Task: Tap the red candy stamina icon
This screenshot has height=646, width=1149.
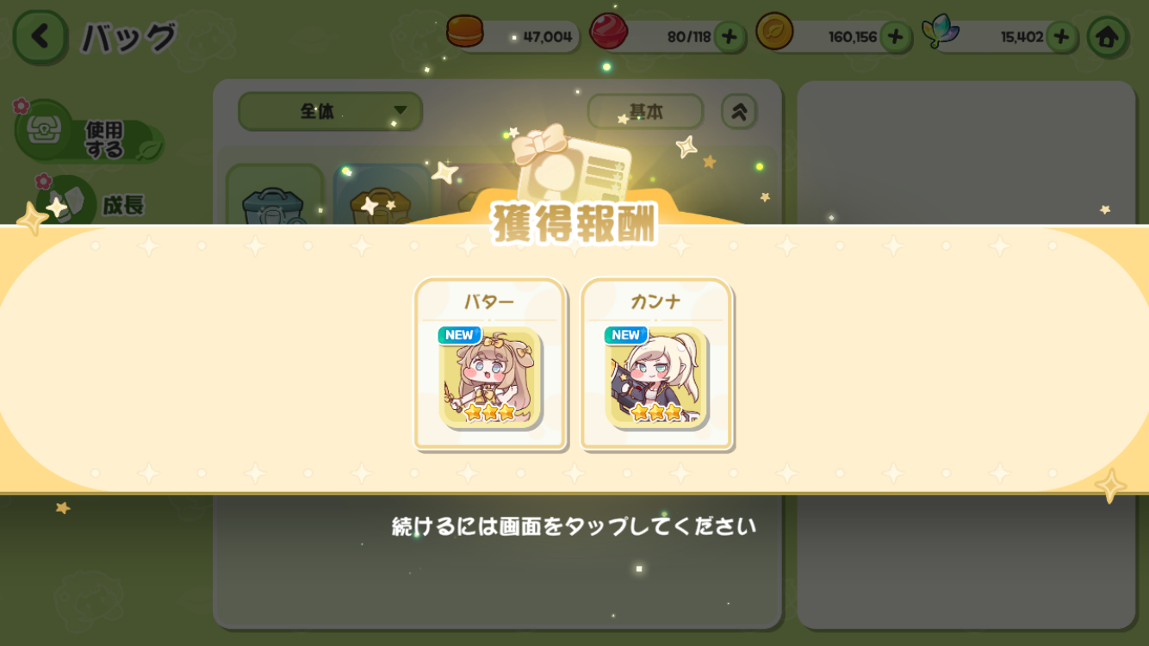Action: 608,33
